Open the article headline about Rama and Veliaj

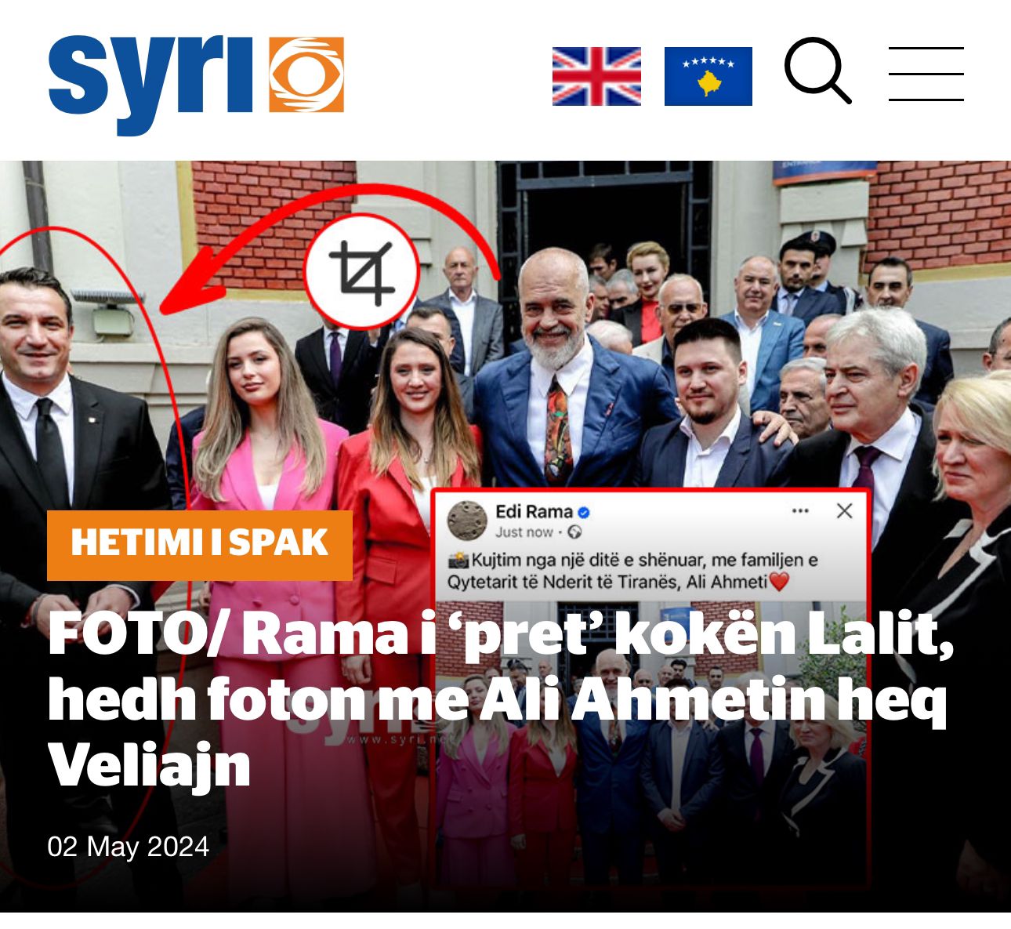[x=502, y=699]
